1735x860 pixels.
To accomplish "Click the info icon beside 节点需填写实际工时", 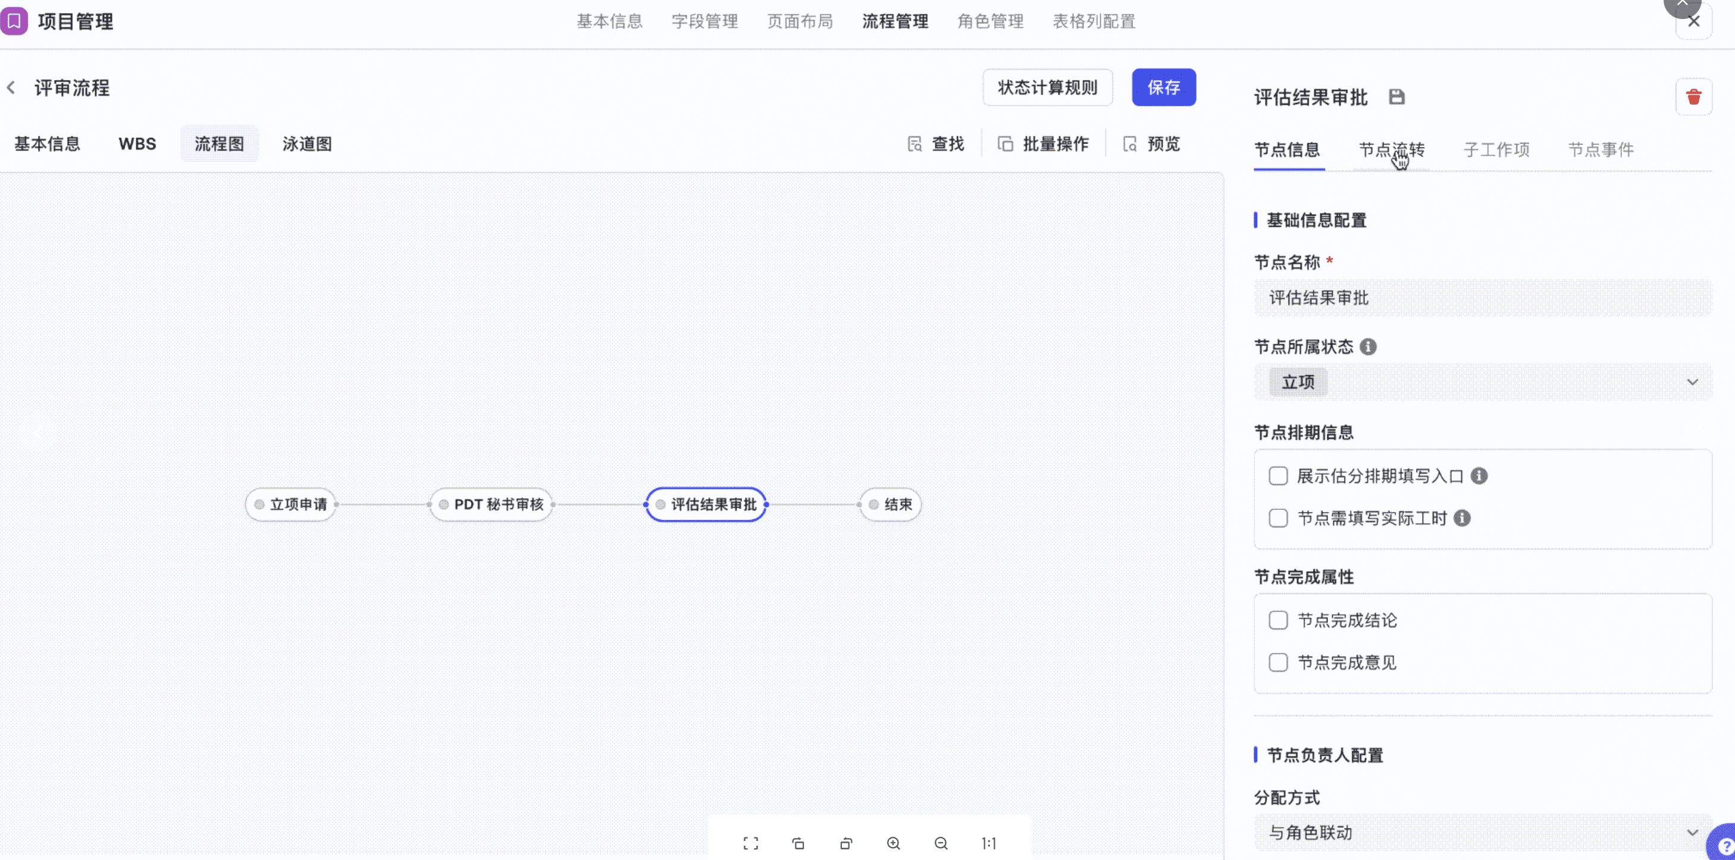I will click(1461, 518).
